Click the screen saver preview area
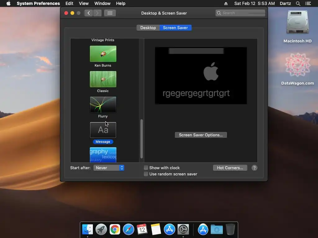This screenshot has width=318, height=238. (201, 76)
